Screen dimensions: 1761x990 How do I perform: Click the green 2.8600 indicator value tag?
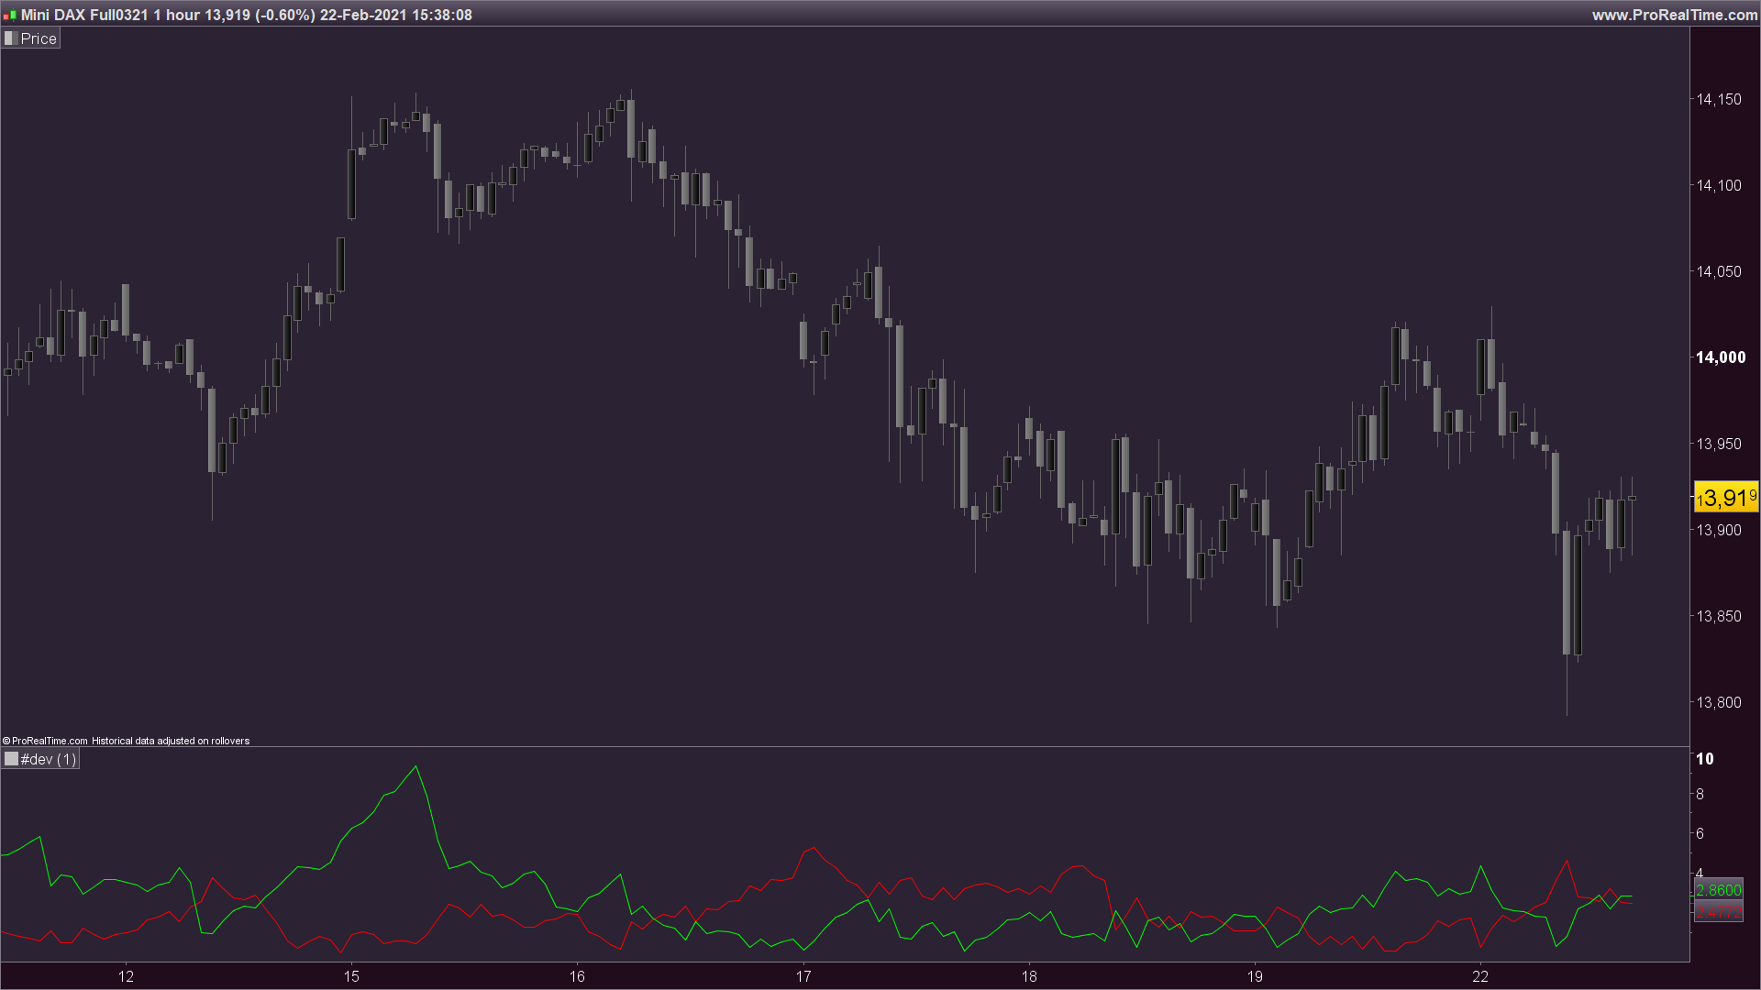[1718, 890]
